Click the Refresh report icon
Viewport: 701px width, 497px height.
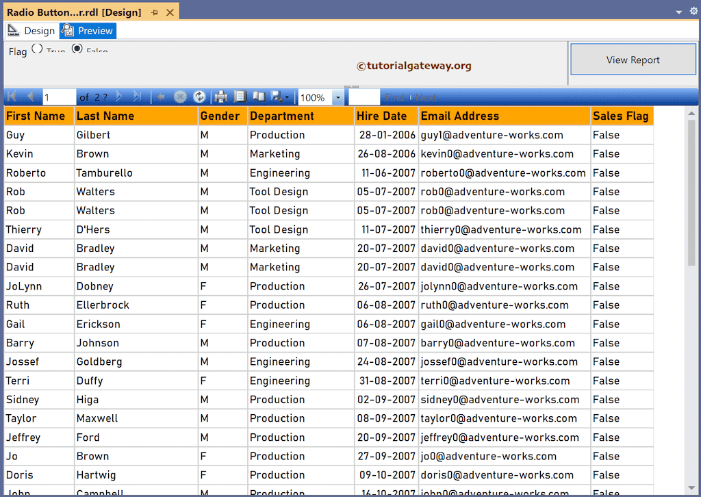pyautogui.click(x=199, y=97)
